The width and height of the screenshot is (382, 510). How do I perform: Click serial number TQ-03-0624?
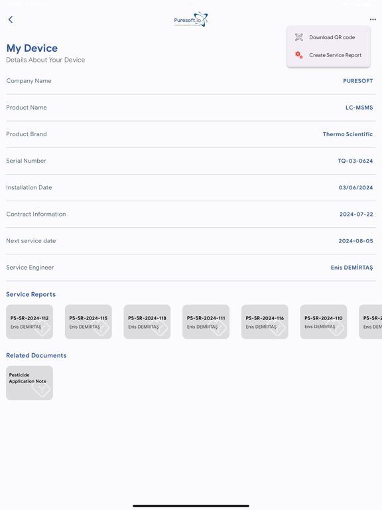coord(355,161)
